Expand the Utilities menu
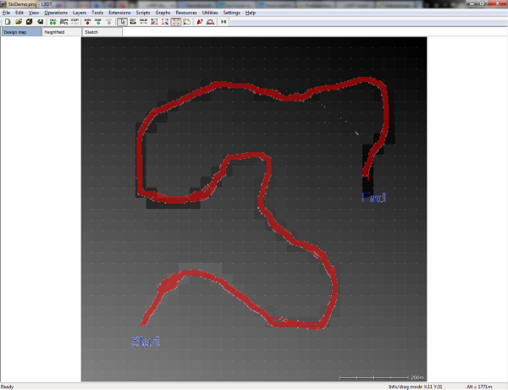Screen dimensions: 508x390 (x=209, y=14)
